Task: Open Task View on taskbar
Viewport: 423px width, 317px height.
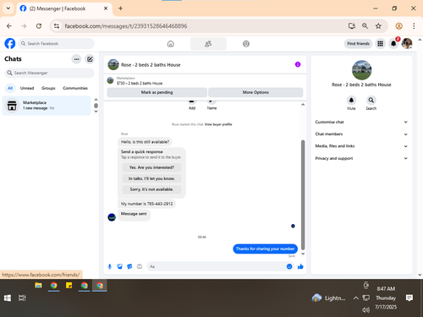Action: 22,298
